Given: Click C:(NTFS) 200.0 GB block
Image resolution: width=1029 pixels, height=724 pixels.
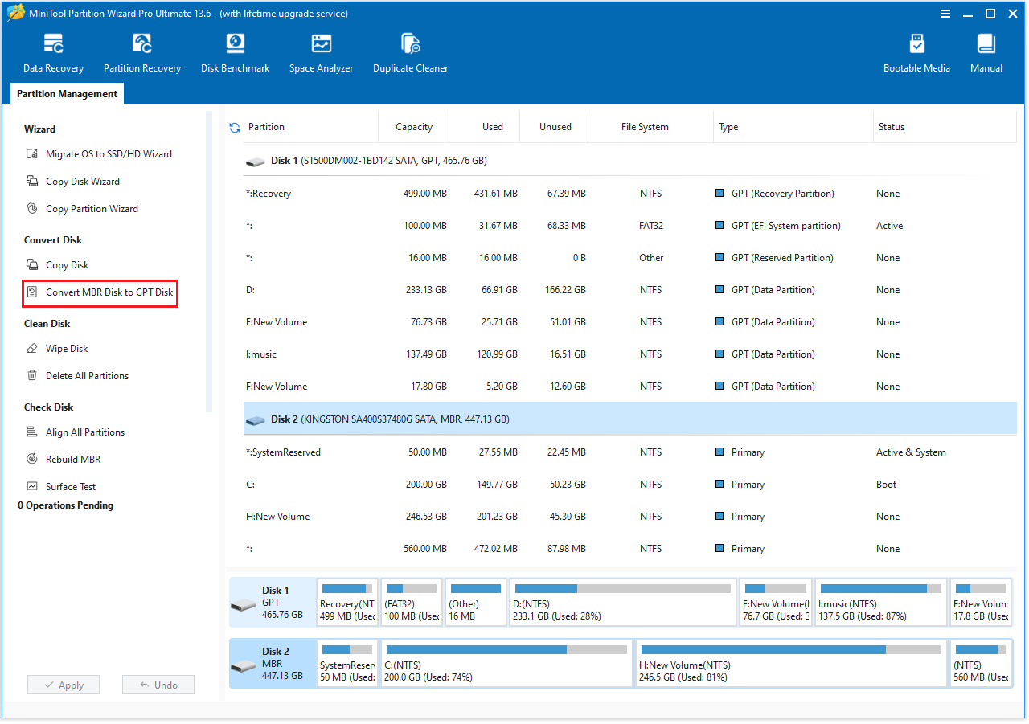Looking at the screenshot, I should click(x=506, y=663).
